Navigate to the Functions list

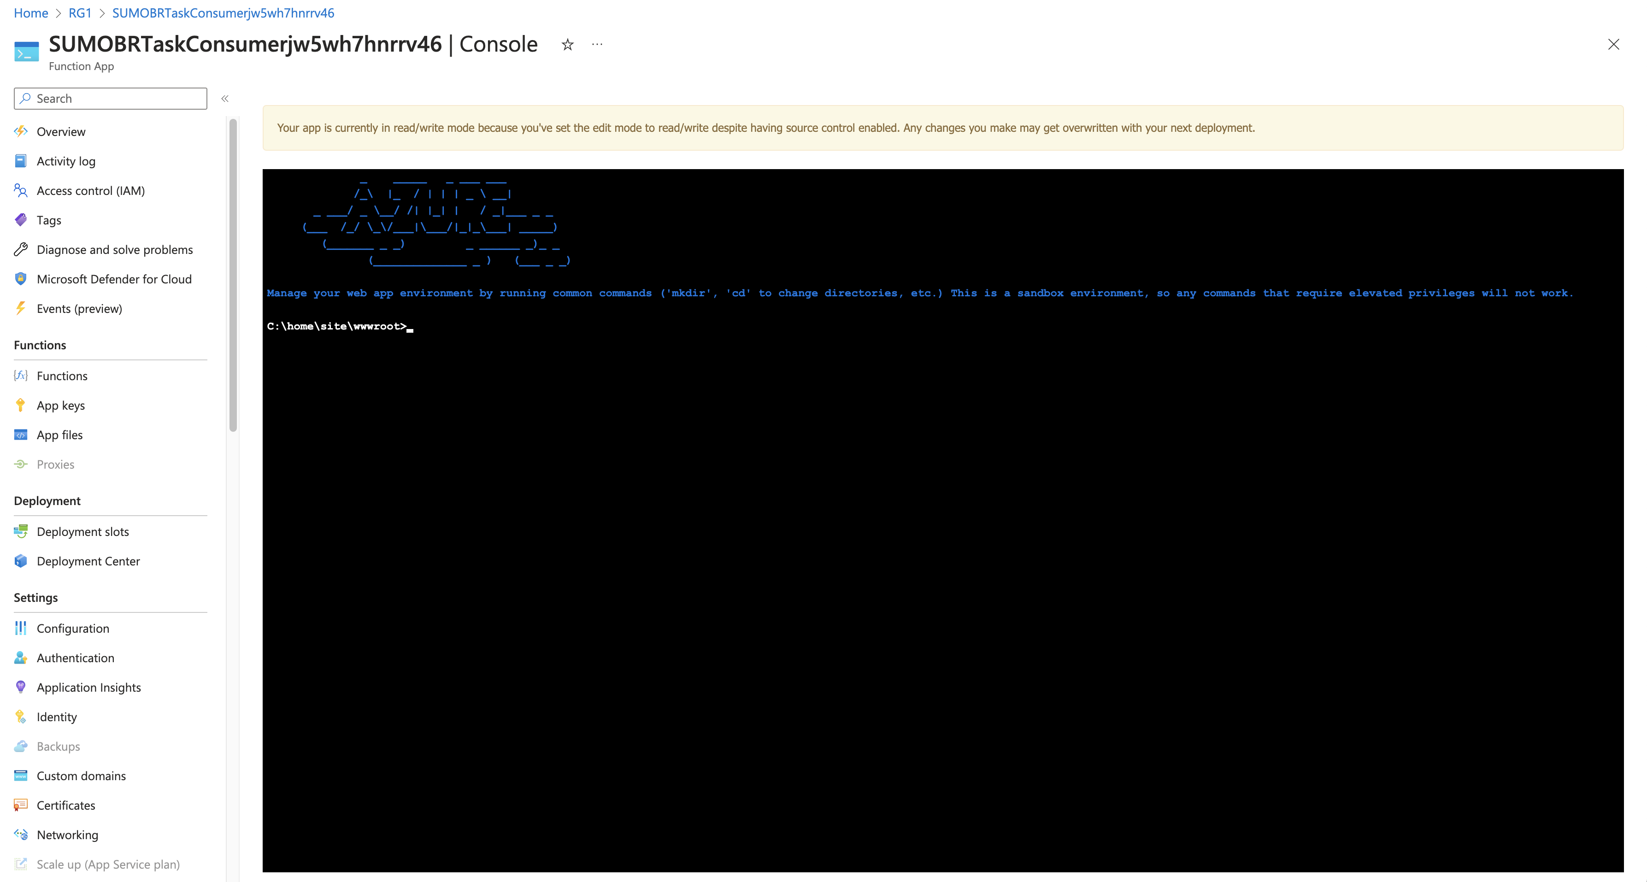coord(61,376)
